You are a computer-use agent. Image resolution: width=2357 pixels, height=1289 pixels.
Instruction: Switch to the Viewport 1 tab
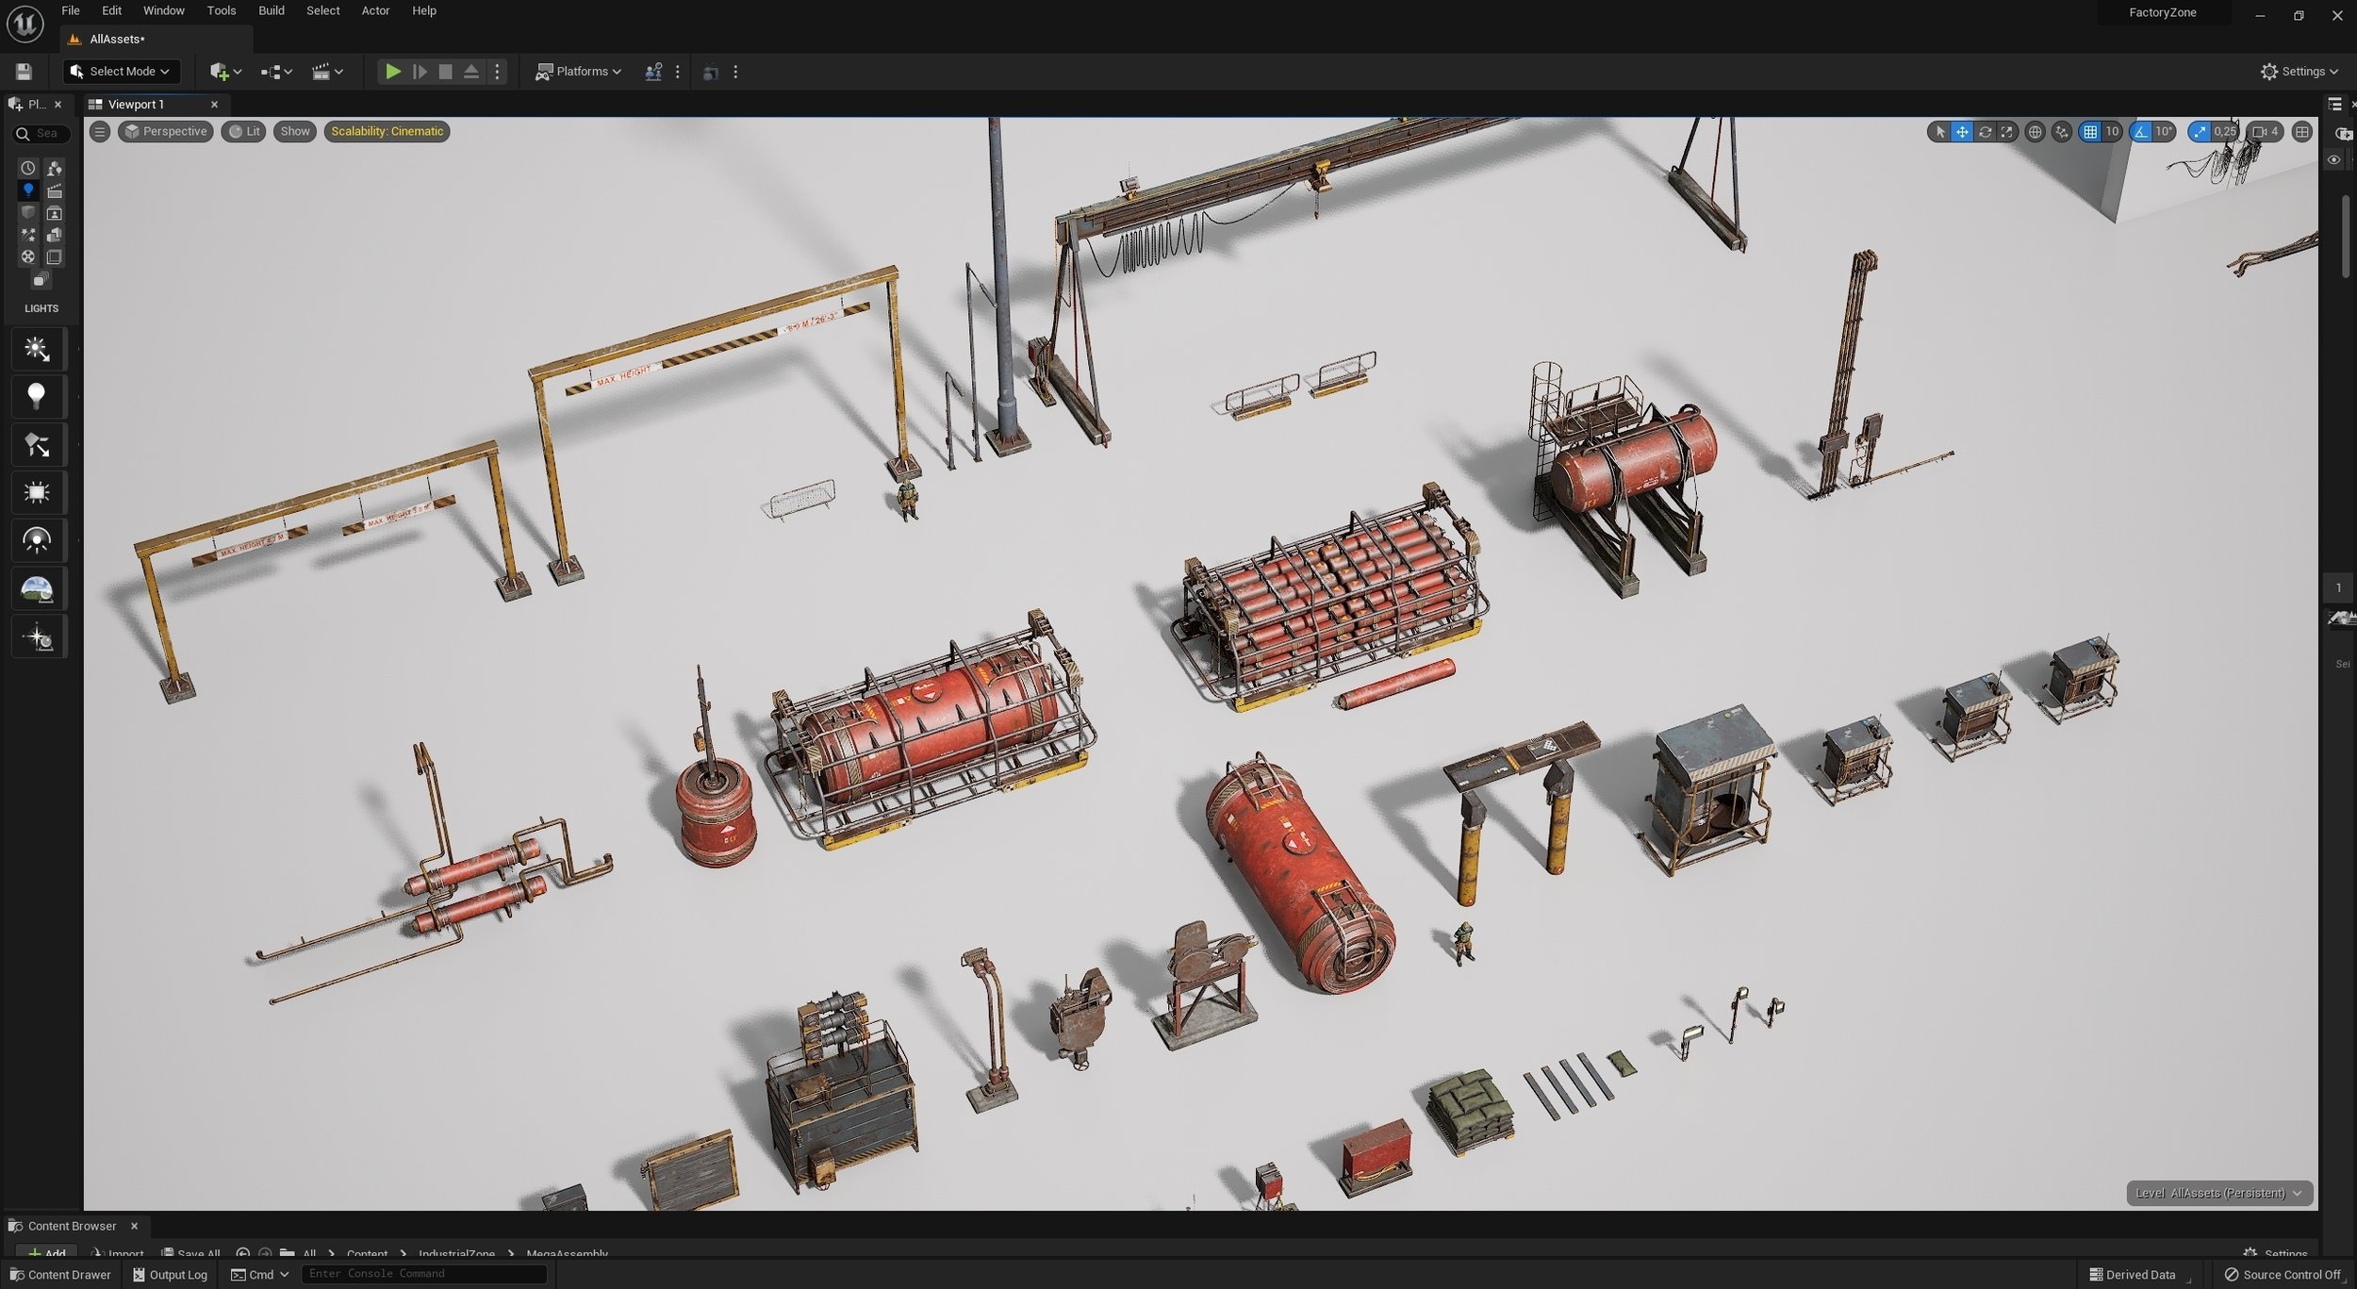tap(136, 105)
